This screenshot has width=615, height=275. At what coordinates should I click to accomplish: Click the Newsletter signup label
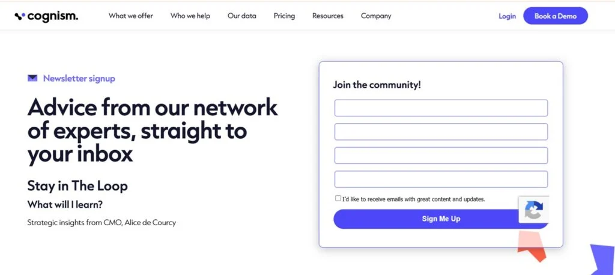pyautogui.click(x=79, y=79)
